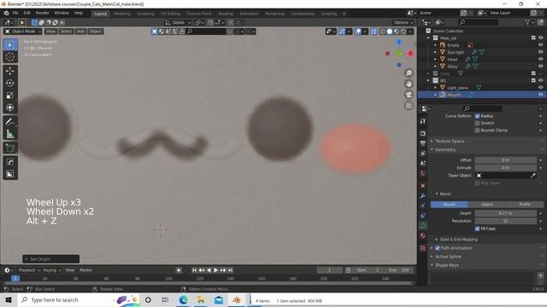Toggle Radius curve deform checkbox

pyautogui.click(x=477, y=116)
